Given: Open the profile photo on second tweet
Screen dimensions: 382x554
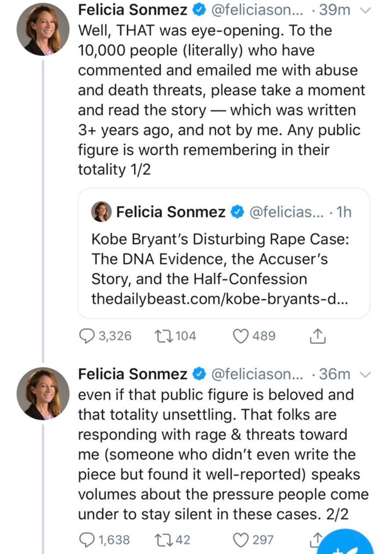Looking at the screenshot, I should point(43,394).
